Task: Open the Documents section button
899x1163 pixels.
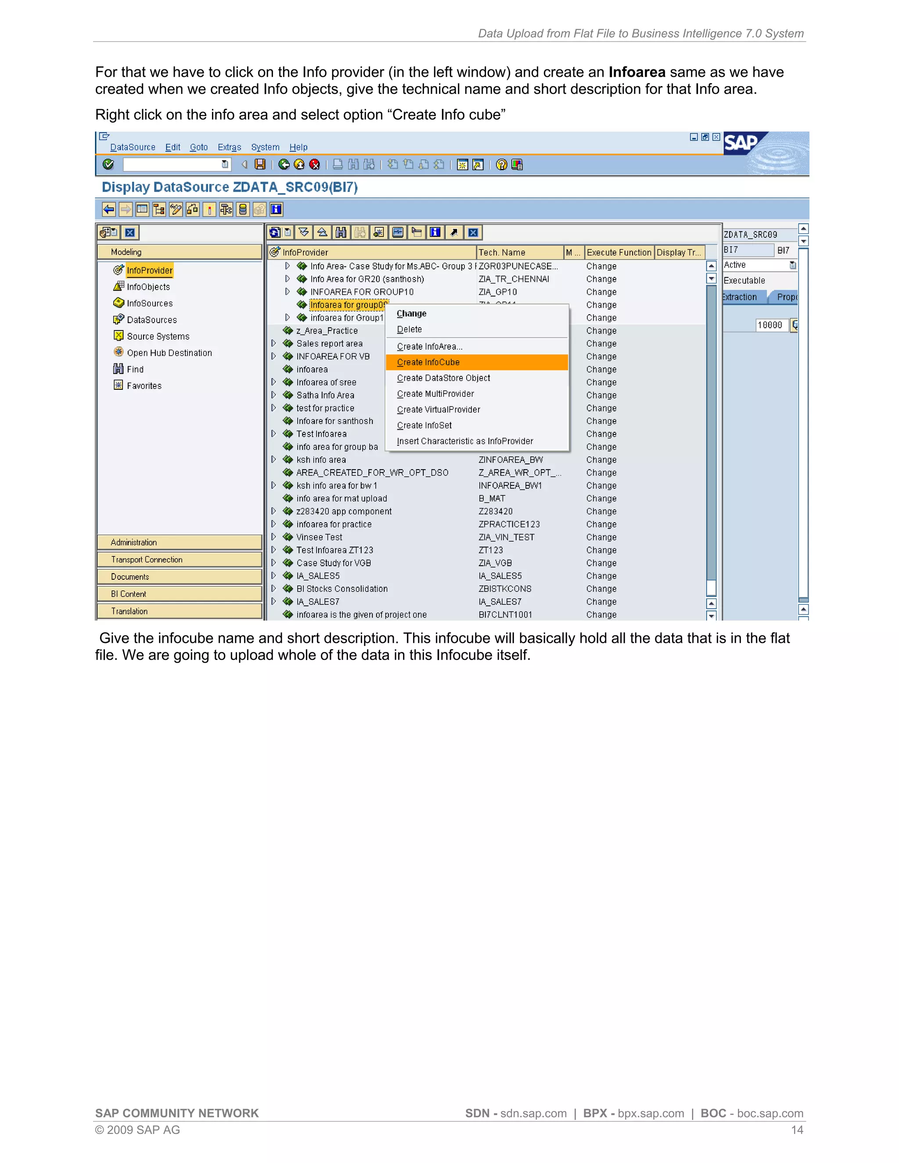Action: coord(180,577)
